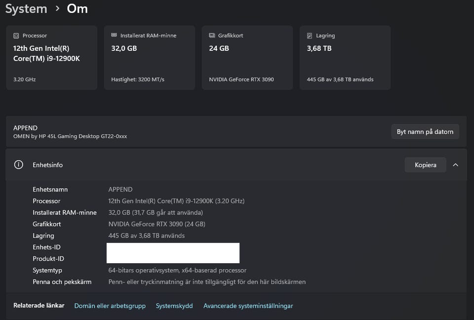474x320 pixels.
Task: Select the processor name in the Processor card
Action: tap(46, 53)
